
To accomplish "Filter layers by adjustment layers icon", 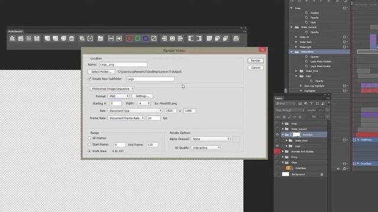I will [306, 104].
